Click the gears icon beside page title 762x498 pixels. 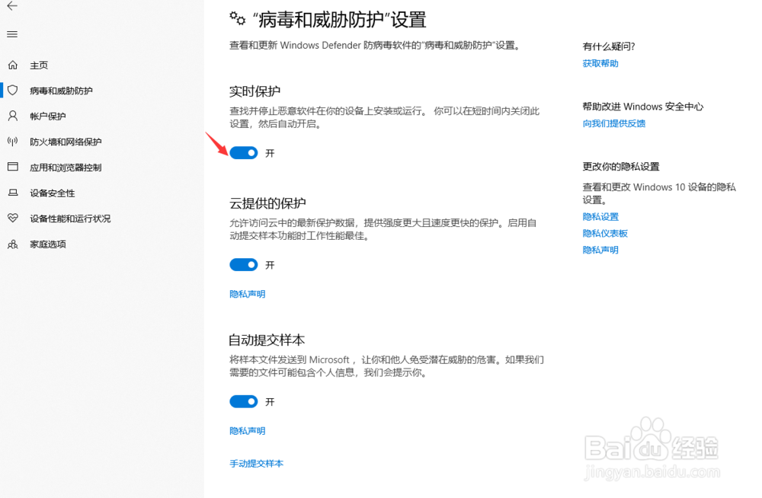coord(237,18)
